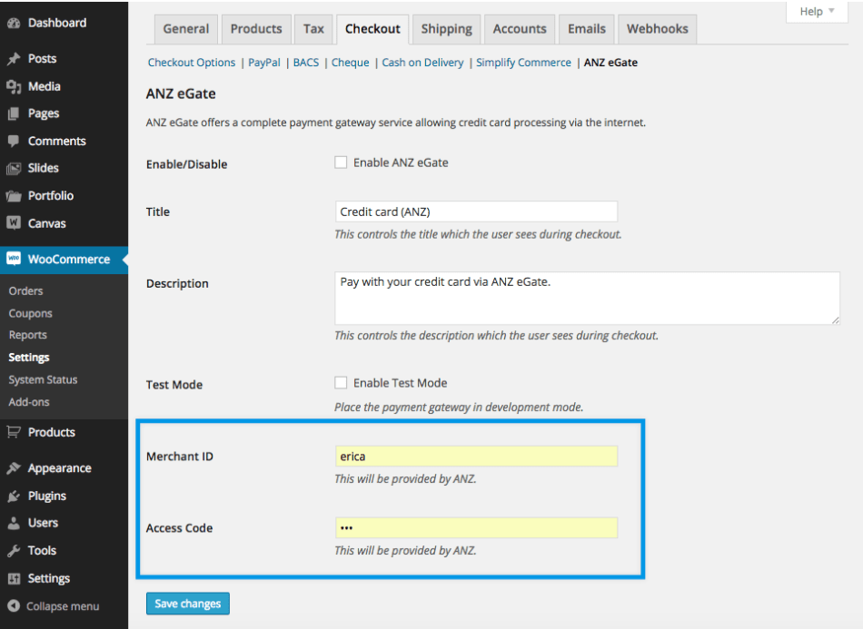Open the PayPal checkout link
The height and width of the screenshot is (629, 863).
pyautogui.click(x=264, y=63)
